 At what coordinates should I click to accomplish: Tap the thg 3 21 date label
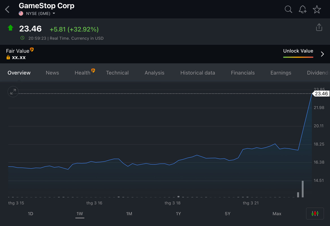pos(251,203)
